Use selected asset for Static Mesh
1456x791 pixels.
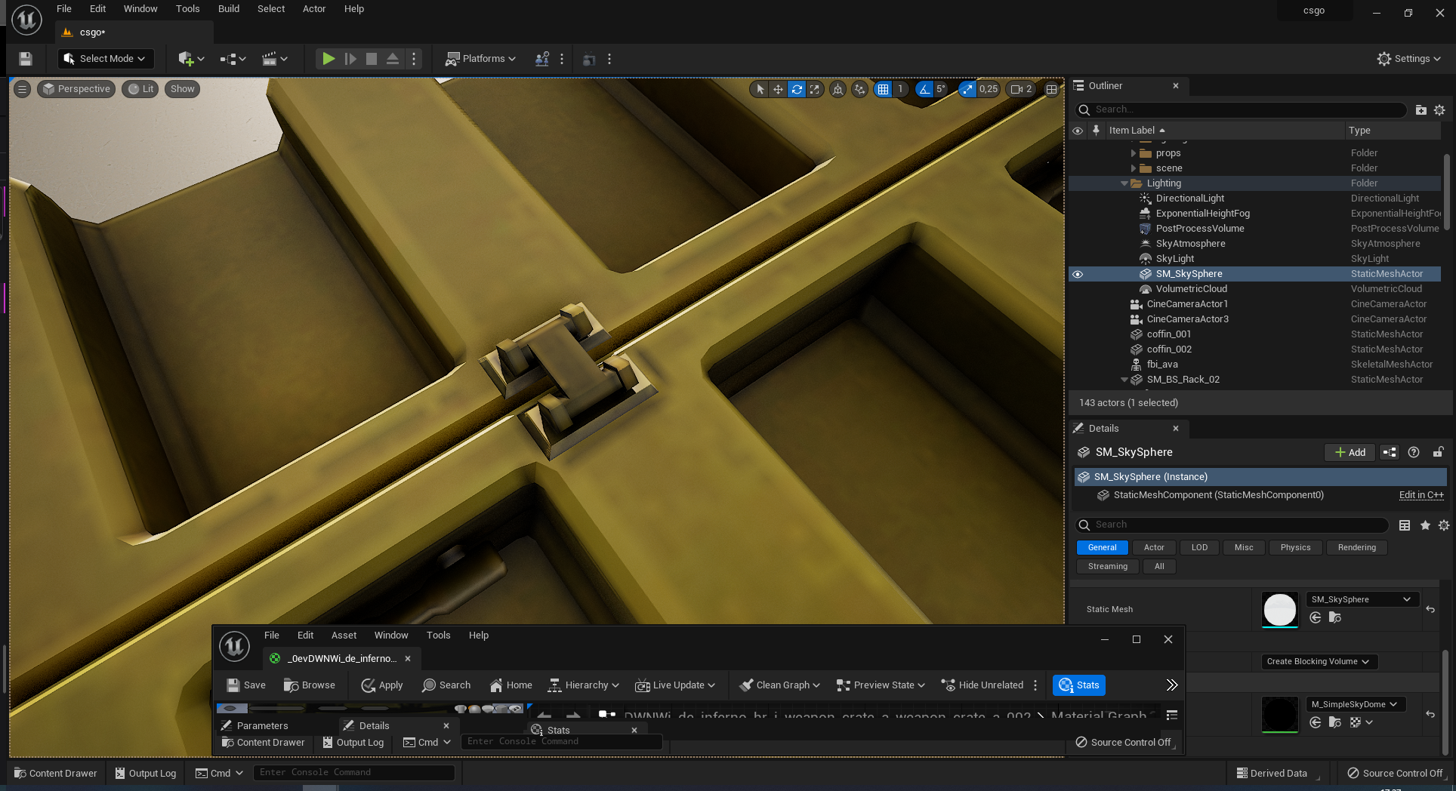(x=1316, y=617)
